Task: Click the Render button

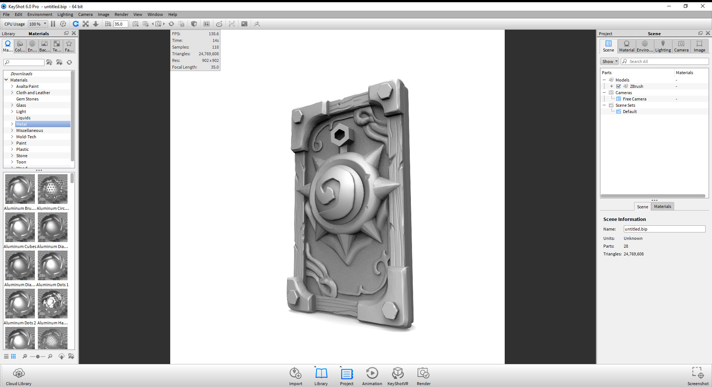Action: (423, 377)
